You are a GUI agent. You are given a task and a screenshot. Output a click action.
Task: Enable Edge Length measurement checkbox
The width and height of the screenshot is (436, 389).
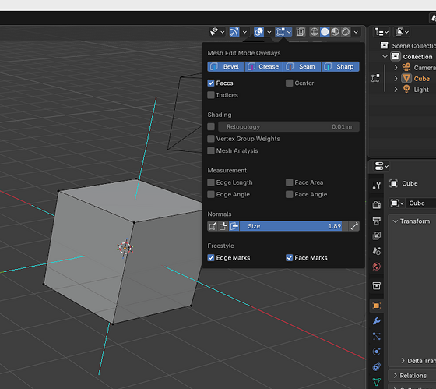coord(211,182)
